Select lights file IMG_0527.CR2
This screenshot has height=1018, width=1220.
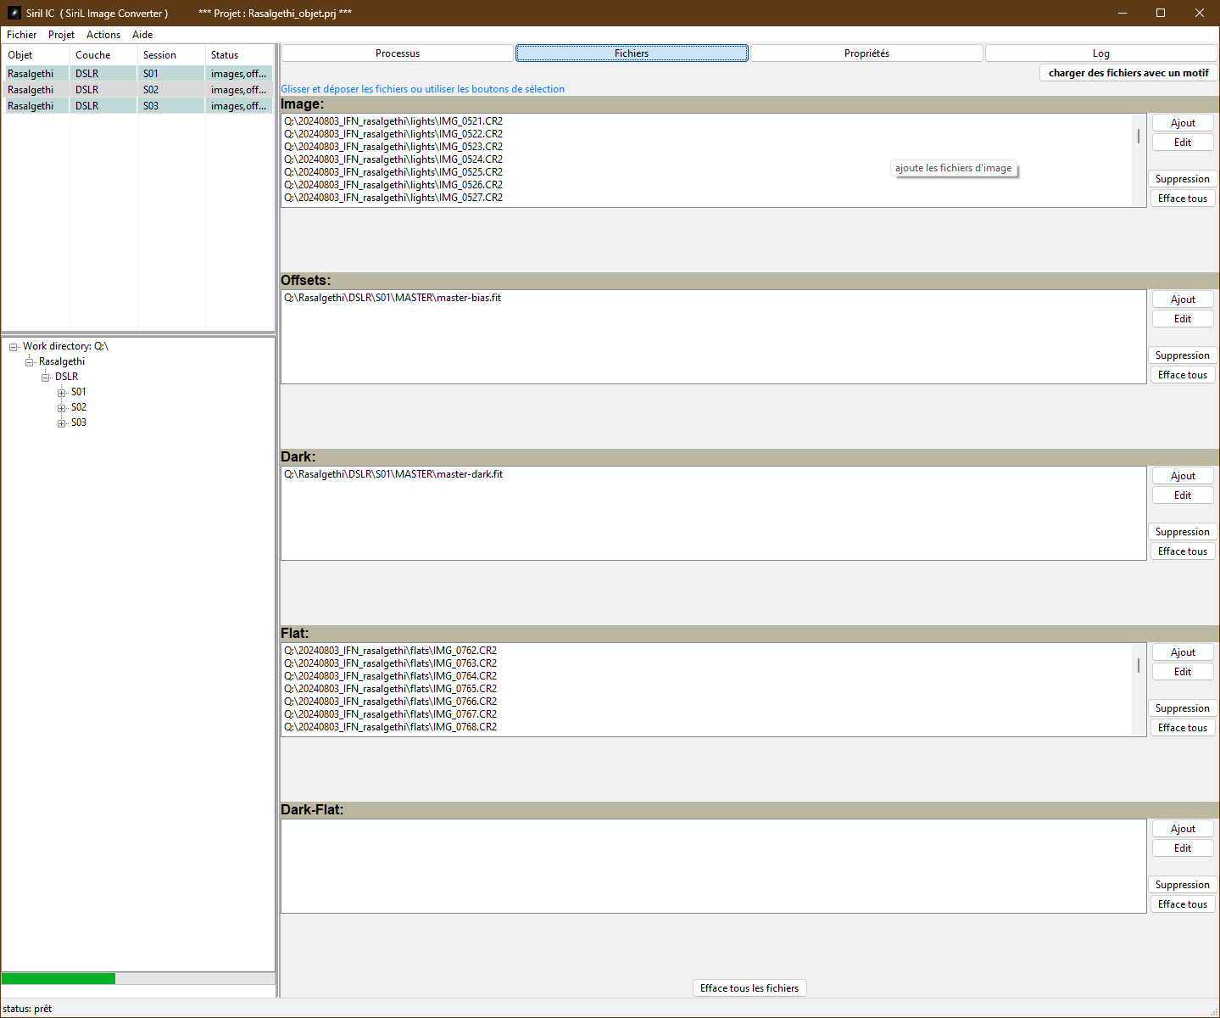point(393,198)
